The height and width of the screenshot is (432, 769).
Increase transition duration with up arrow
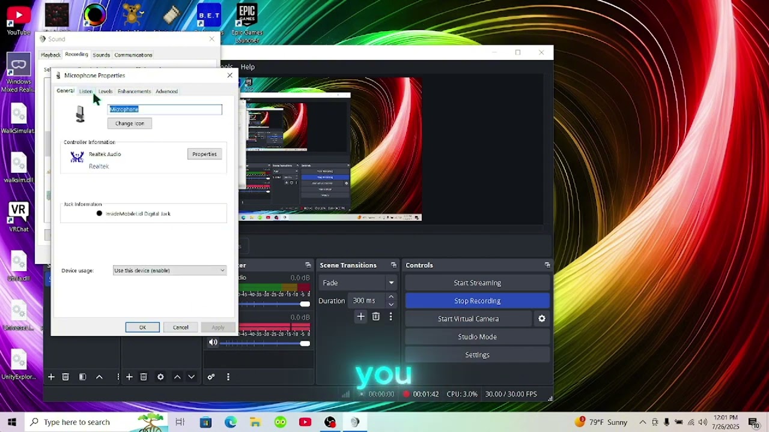pos(391,297)
